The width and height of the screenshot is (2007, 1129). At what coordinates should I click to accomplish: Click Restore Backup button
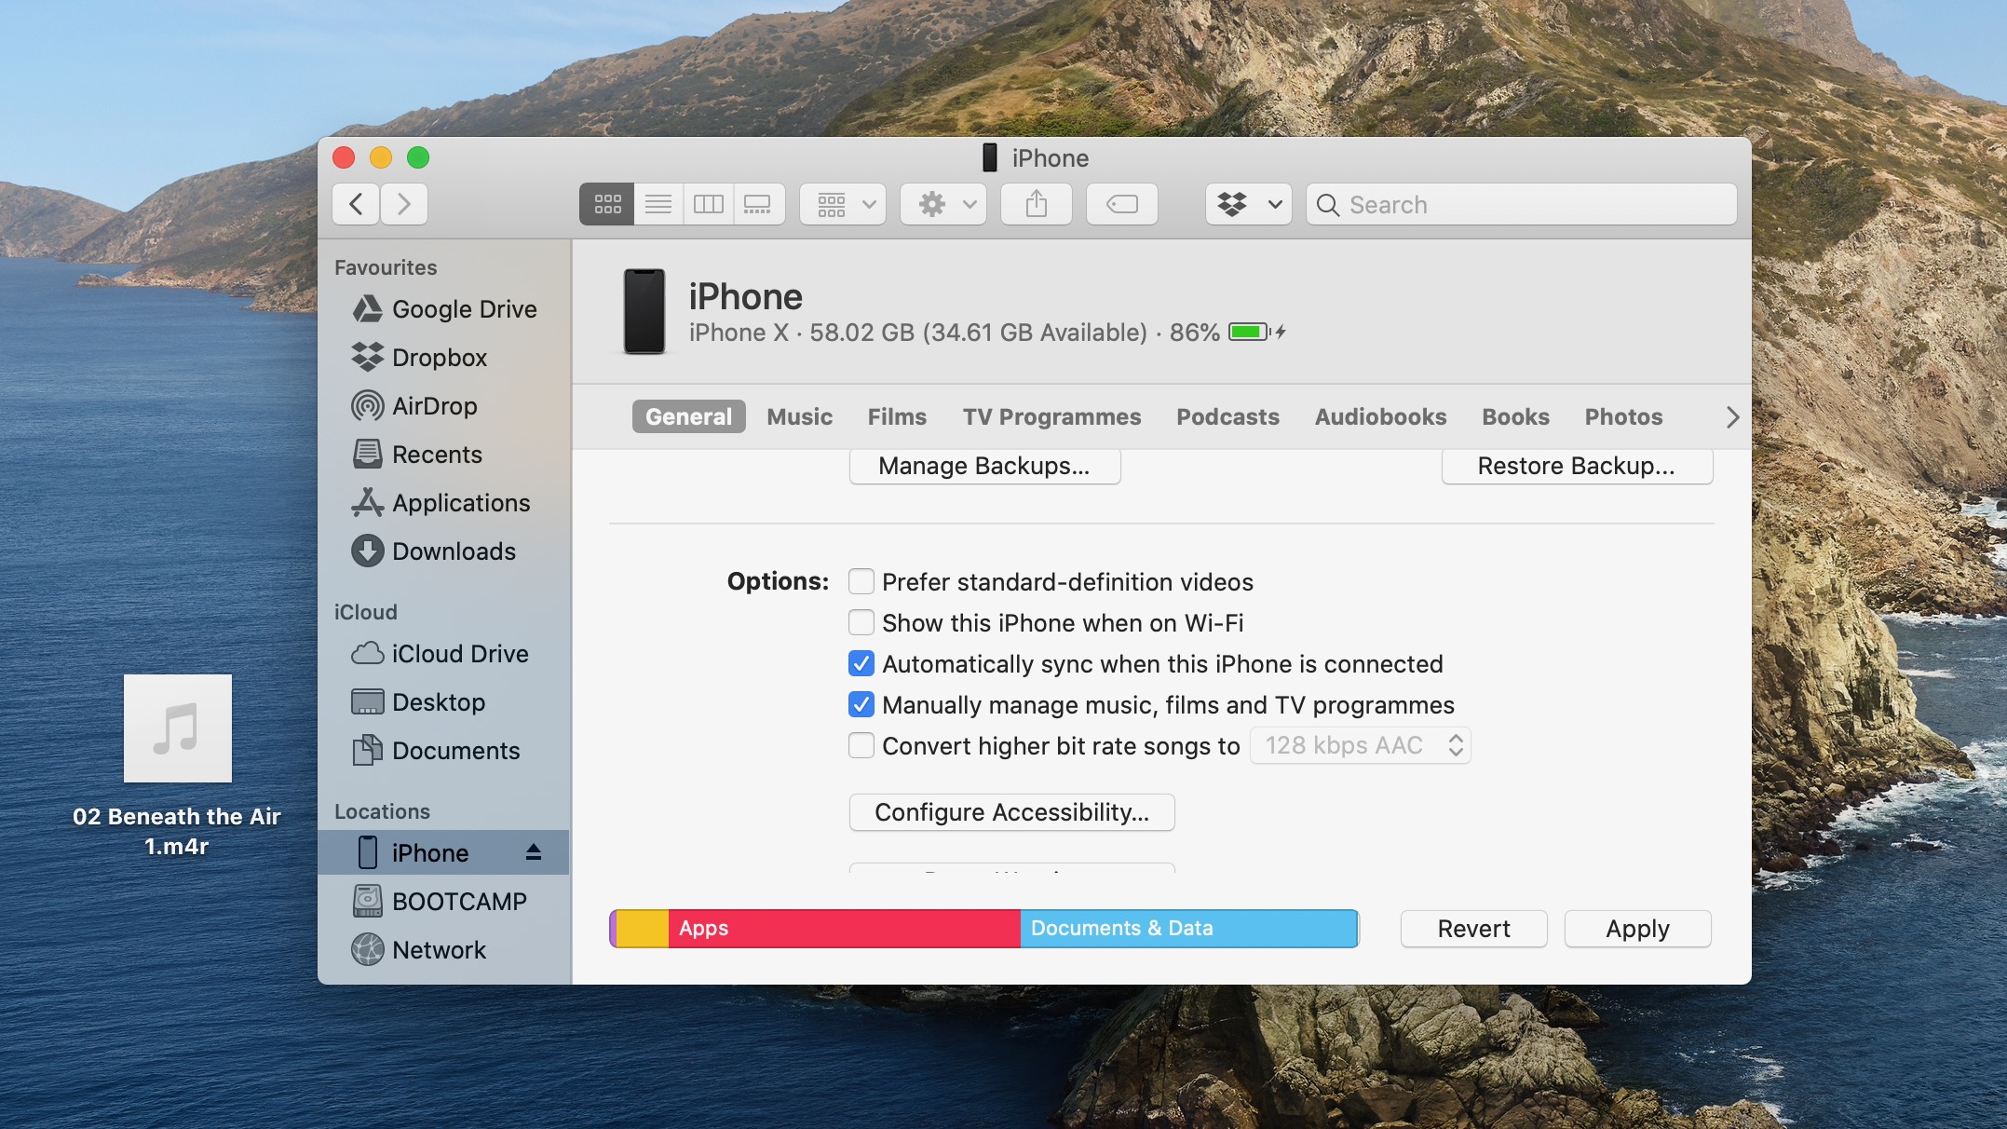click(1577, 466)
